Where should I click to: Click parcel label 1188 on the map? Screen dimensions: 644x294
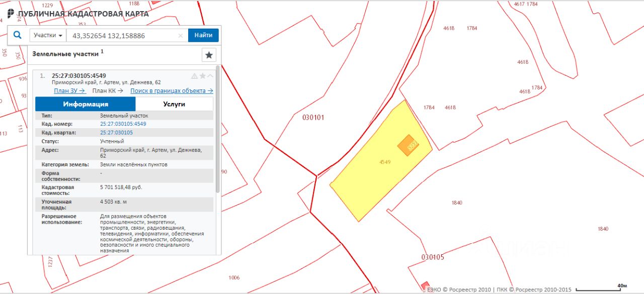[134, 4]
